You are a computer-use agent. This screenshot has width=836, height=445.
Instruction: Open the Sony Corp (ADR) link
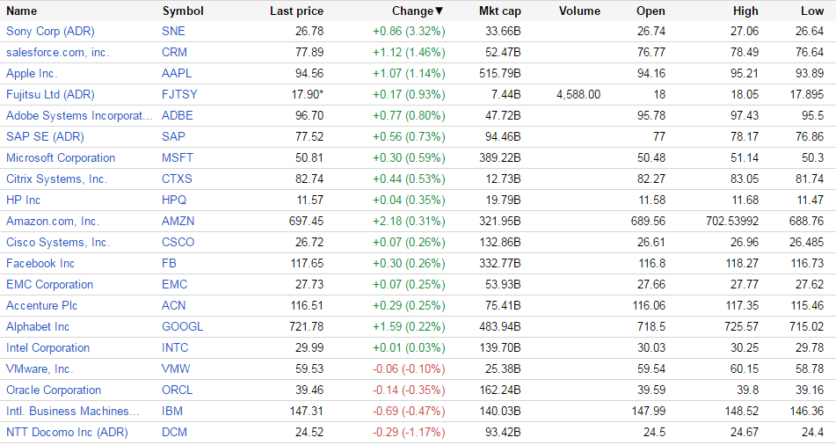[50, 32]
